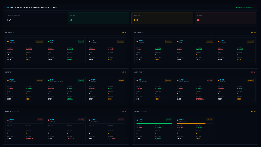Click the cellular signal icon in header
Image resolution: width=261 pixels, height=147 pixels.
click(7, 7)
